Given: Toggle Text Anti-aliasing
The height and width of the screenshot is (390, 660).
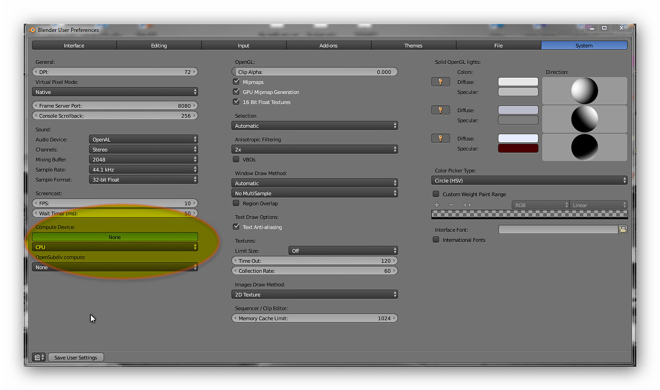Looking at the screenshot, I should tap(236, 227).
